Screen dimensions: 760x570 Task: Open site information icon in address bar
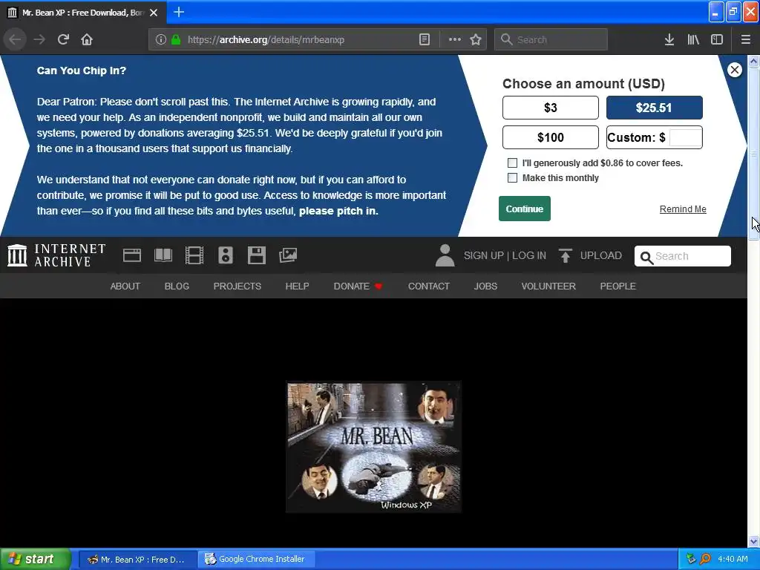(161, 39)
